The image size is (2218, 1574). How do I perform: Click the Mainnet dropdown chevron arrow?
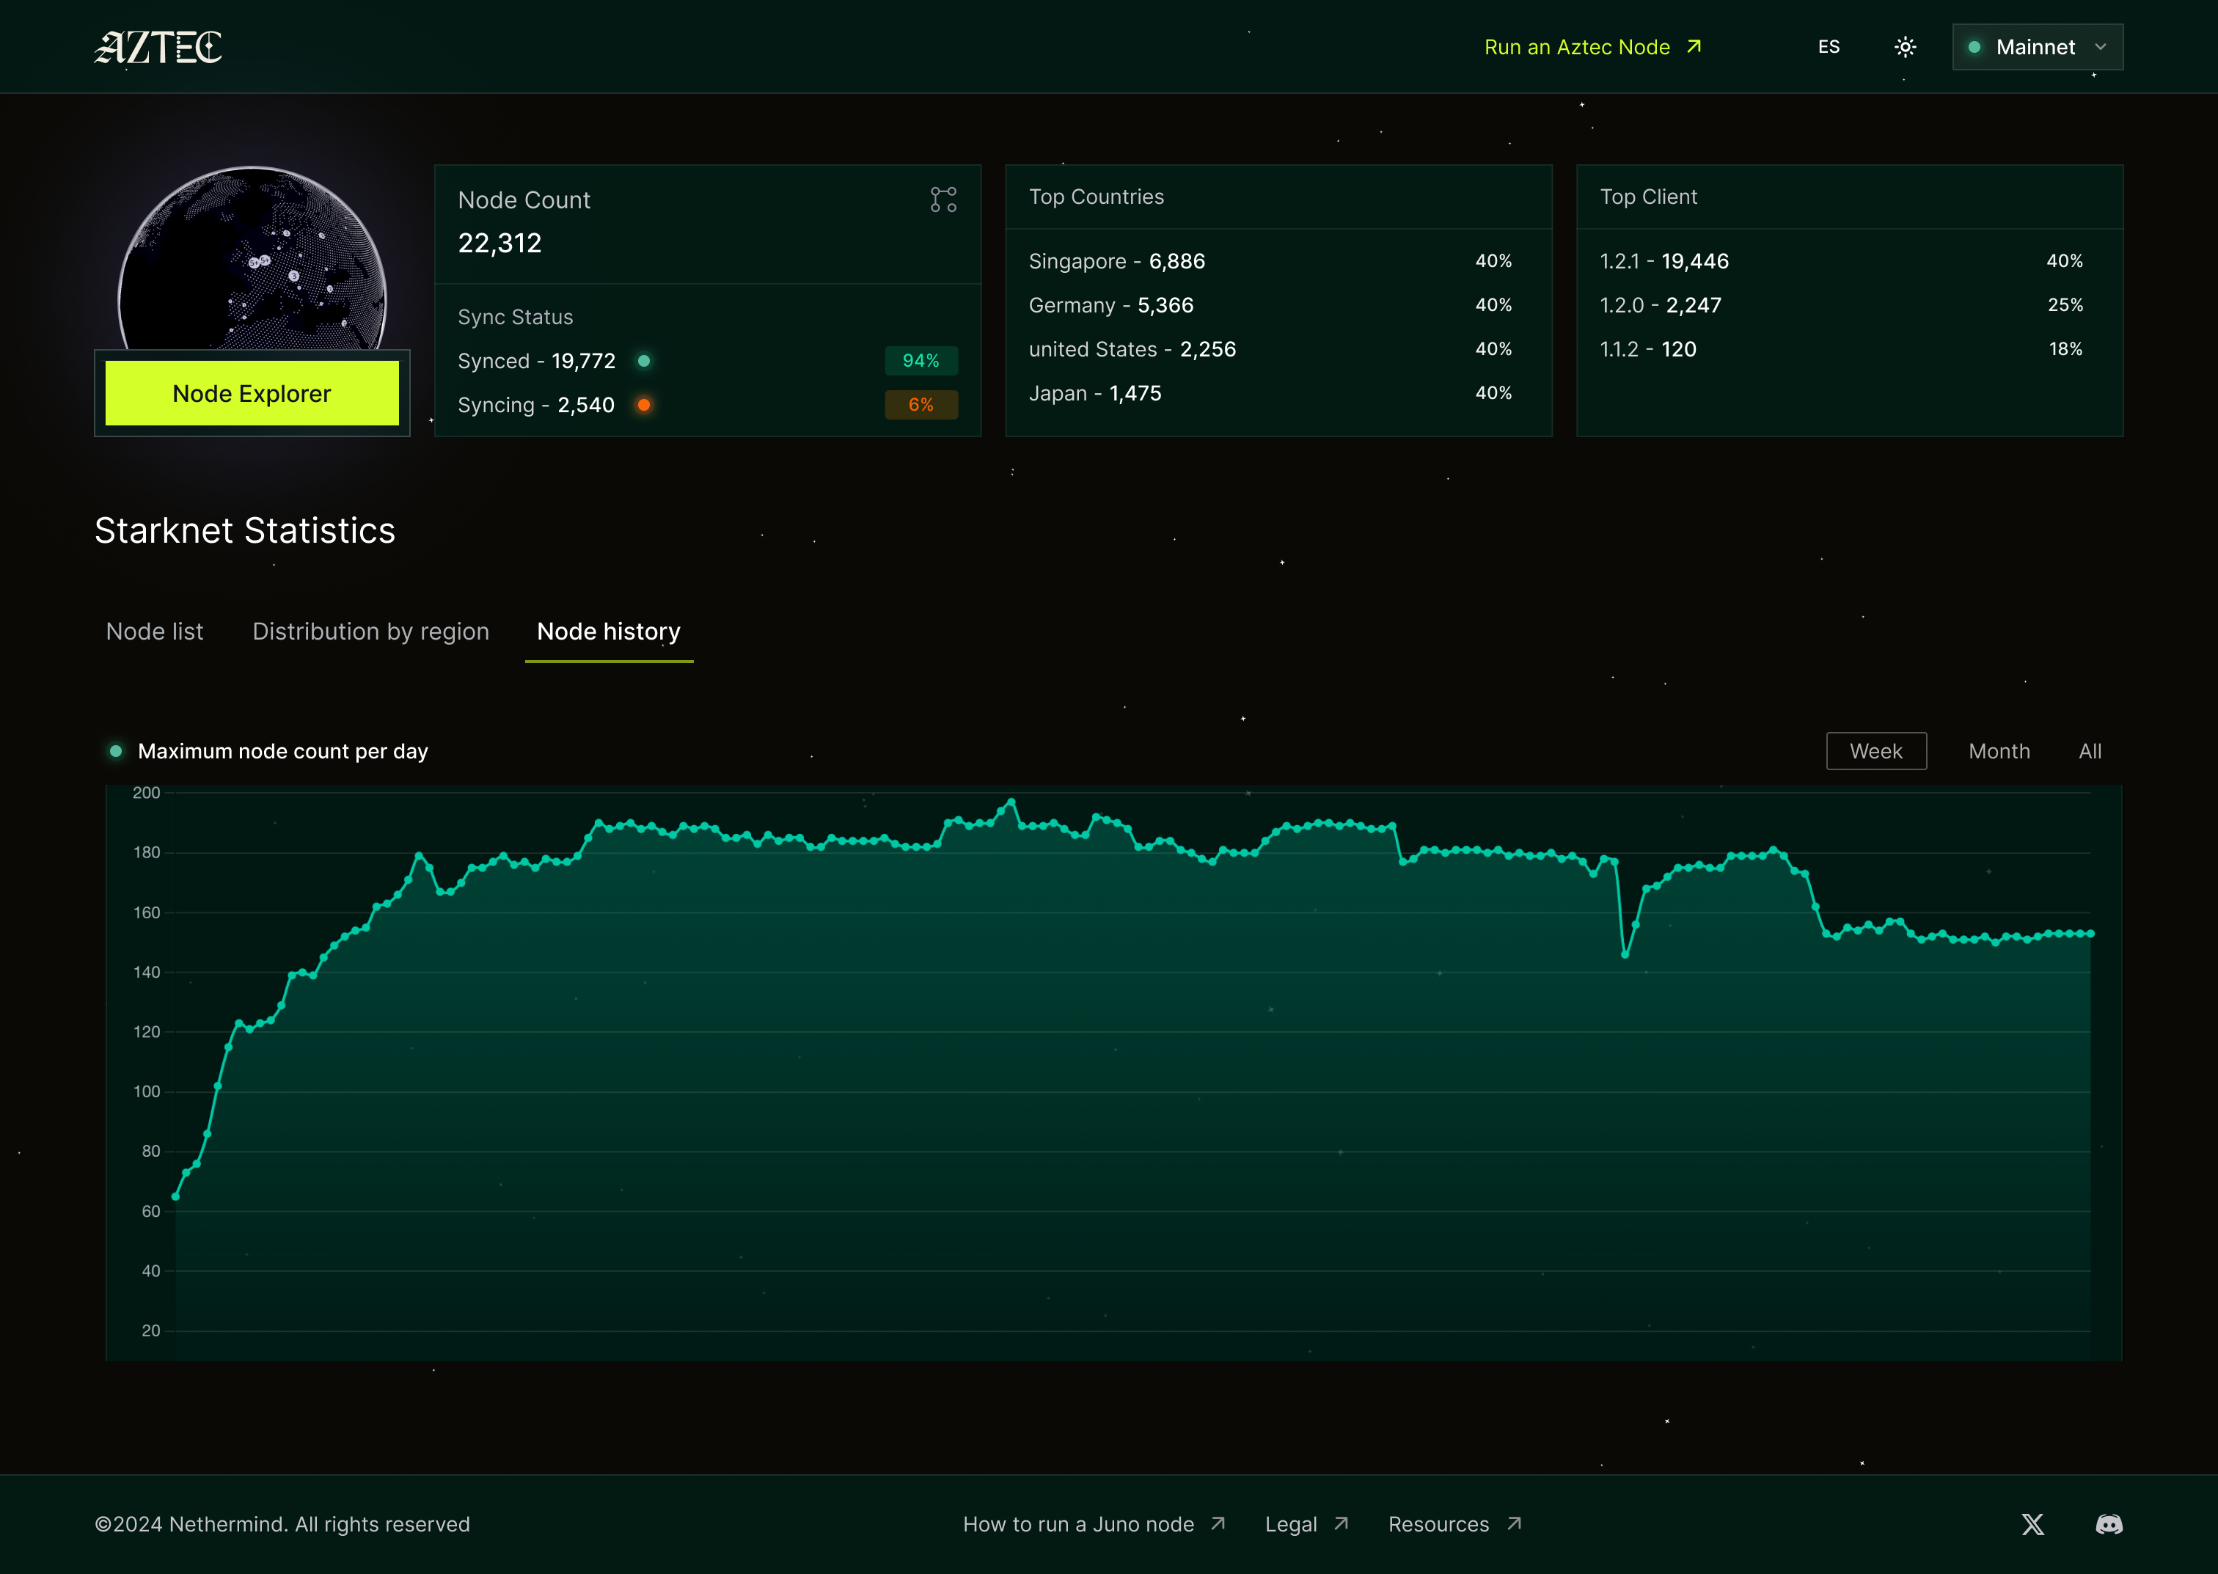click(2100, 46)
